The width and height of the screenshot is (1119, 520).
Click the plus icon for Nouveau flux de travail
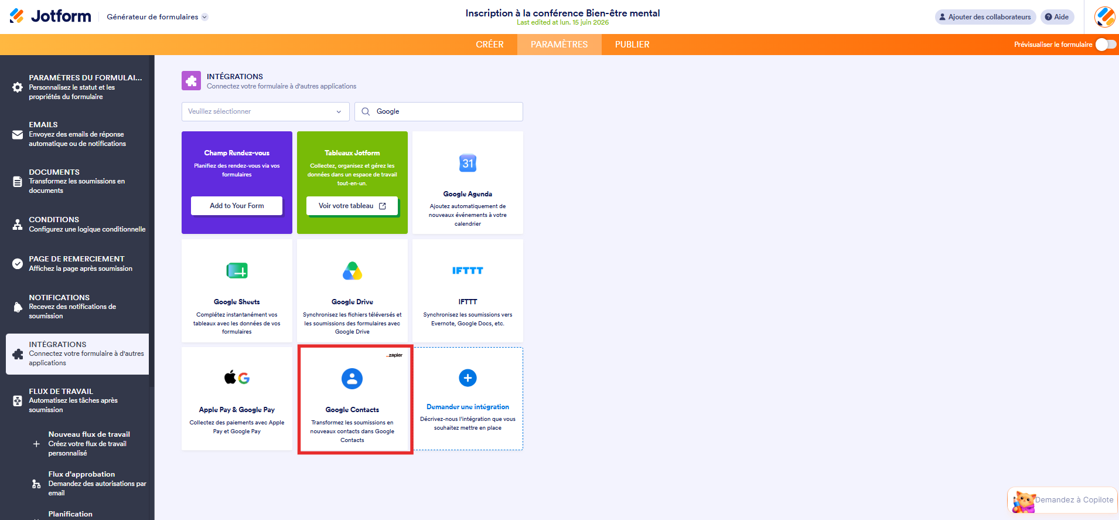[36, 444]
